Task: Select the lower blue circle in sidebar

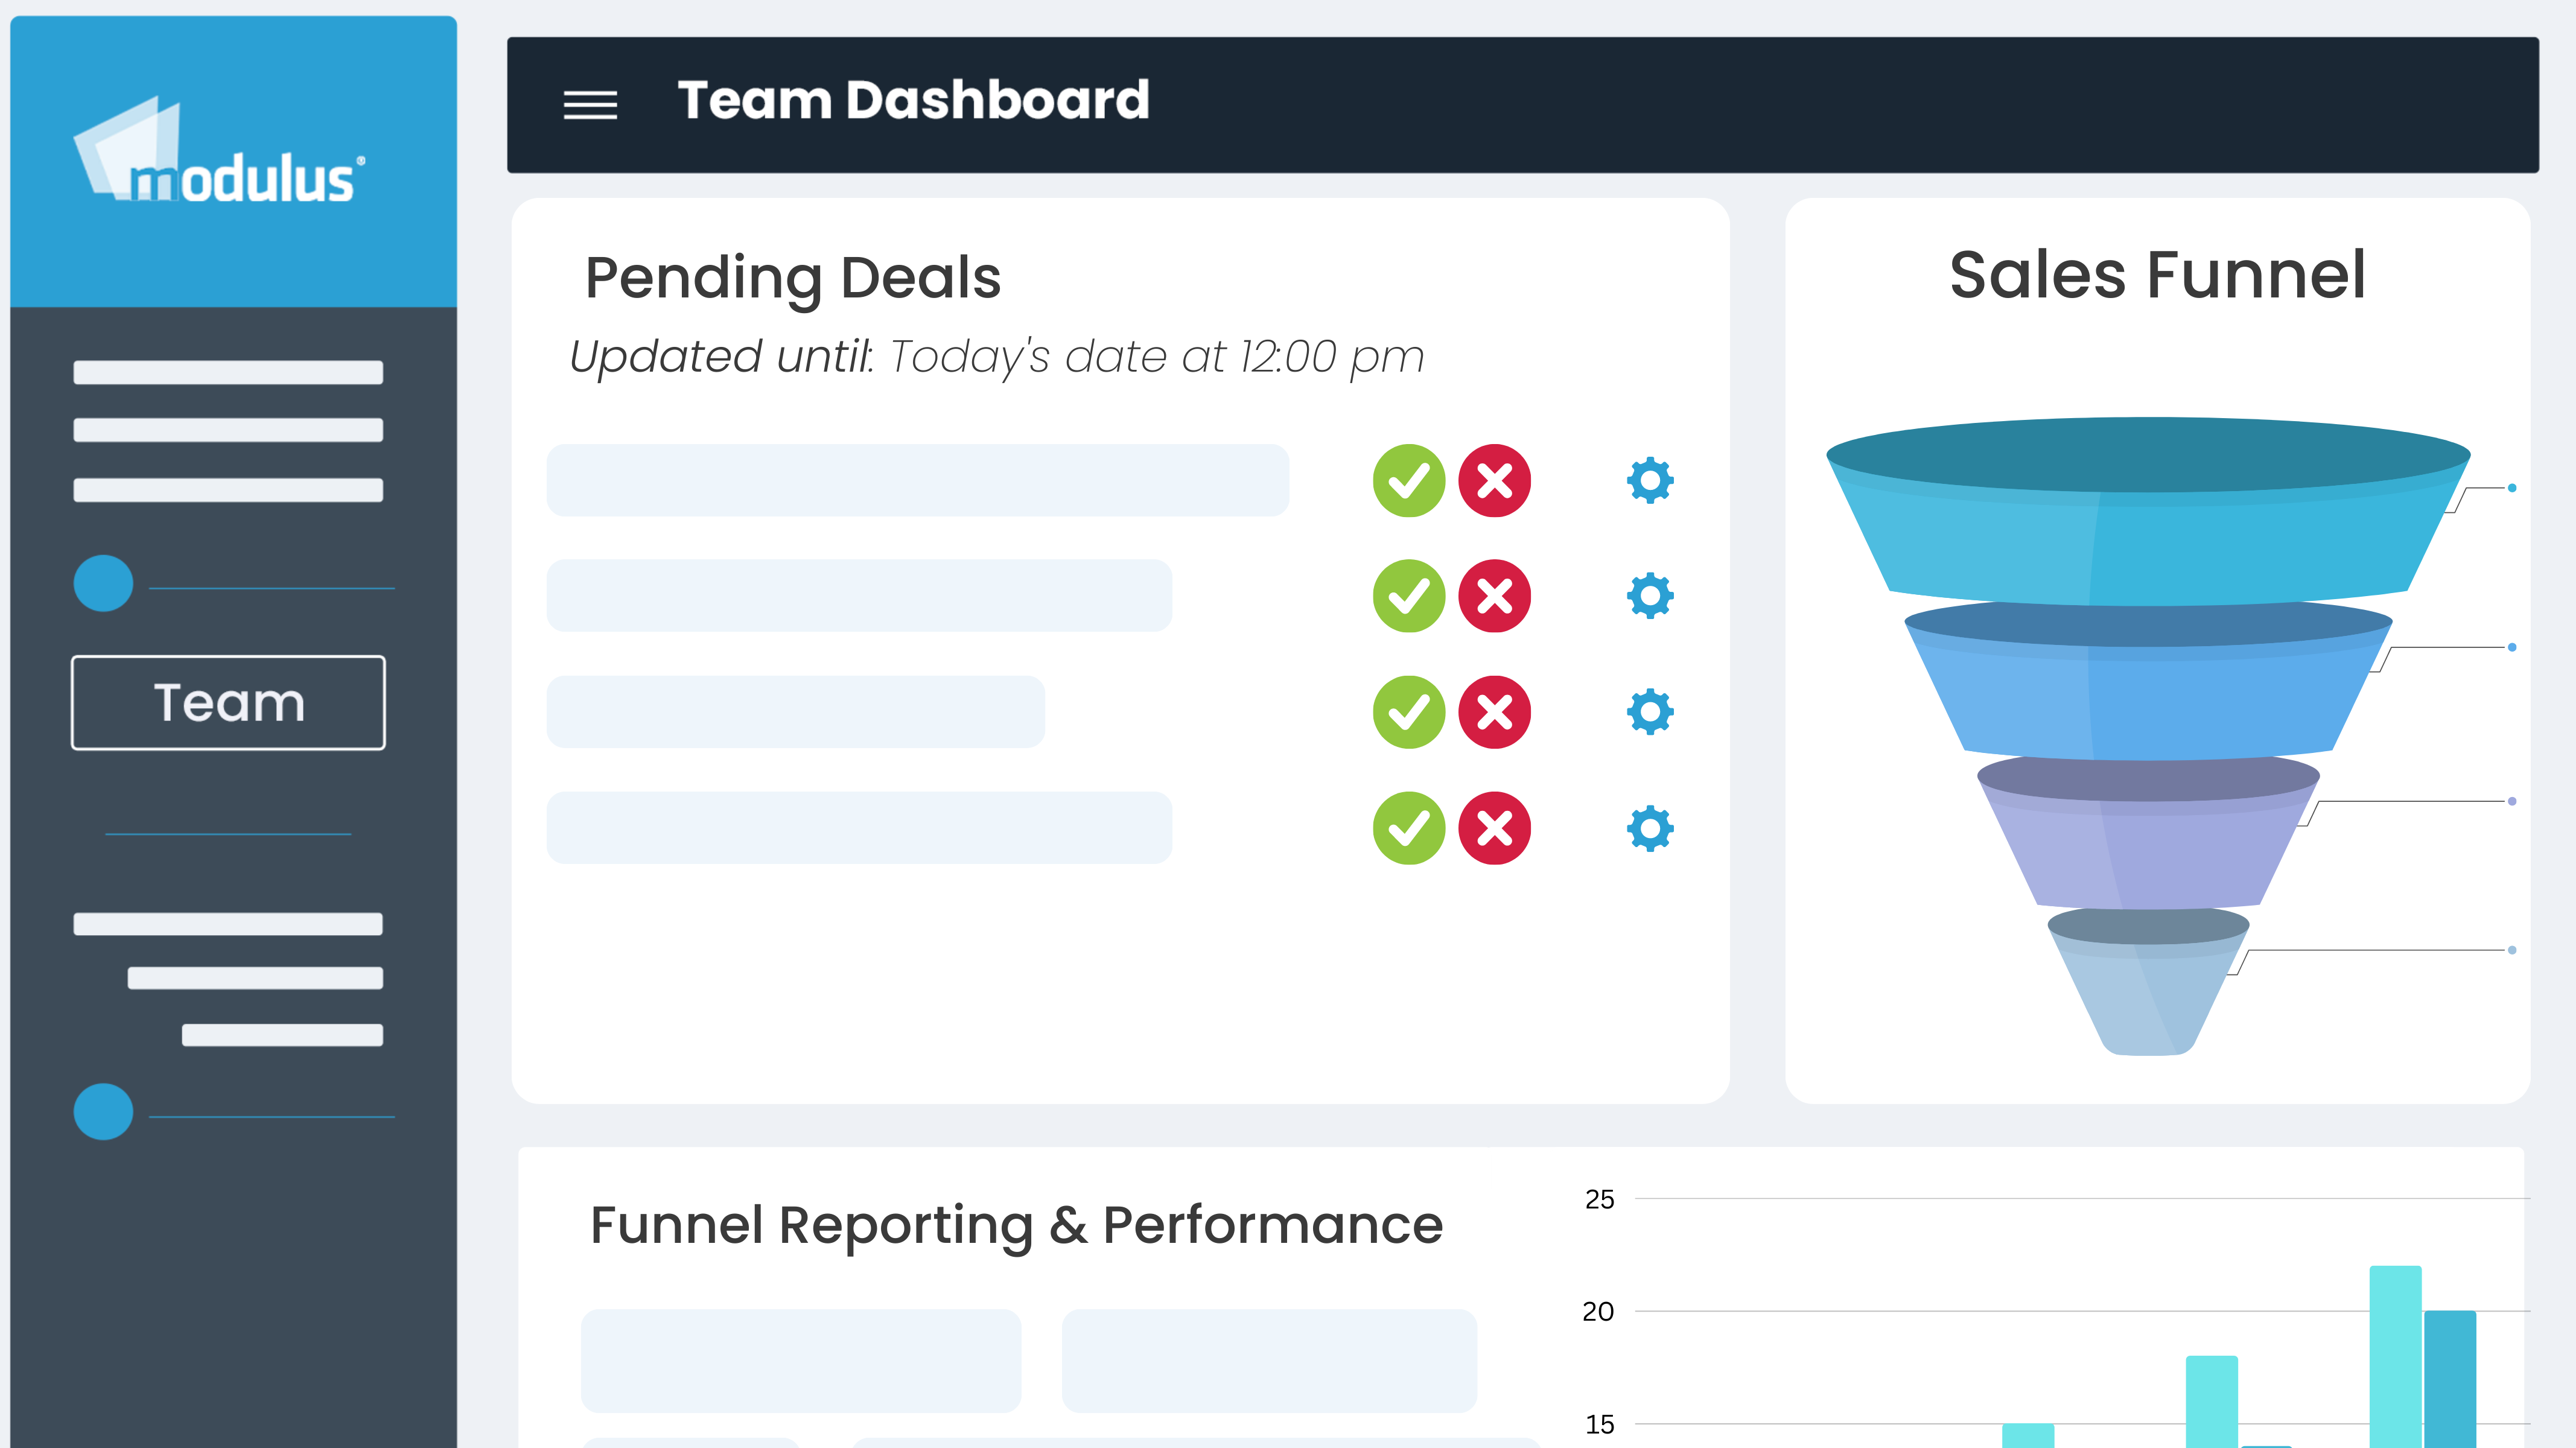Action: point(103,1111)
